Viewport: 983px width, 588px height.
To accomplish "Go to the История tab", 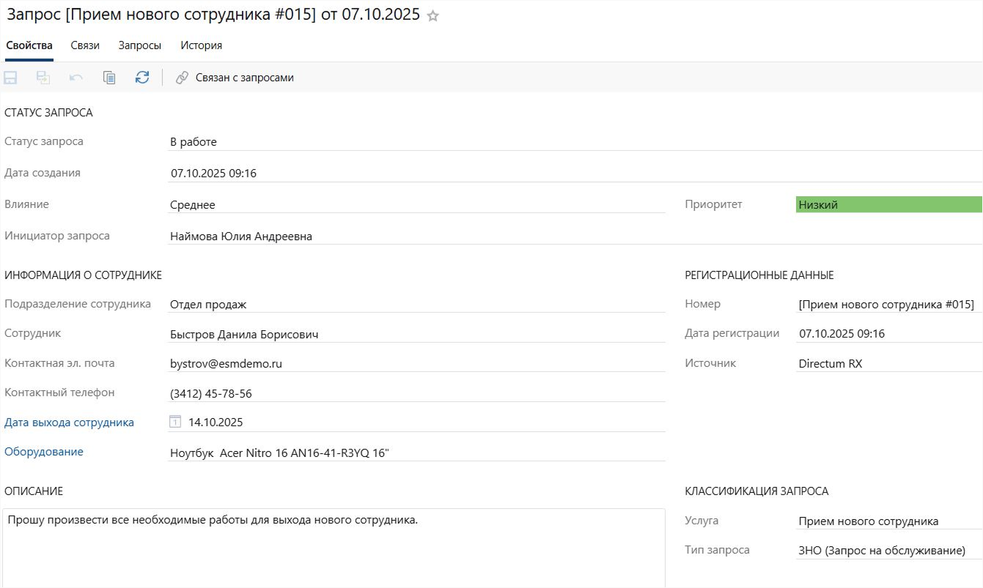I will click(x=202, y=45).
